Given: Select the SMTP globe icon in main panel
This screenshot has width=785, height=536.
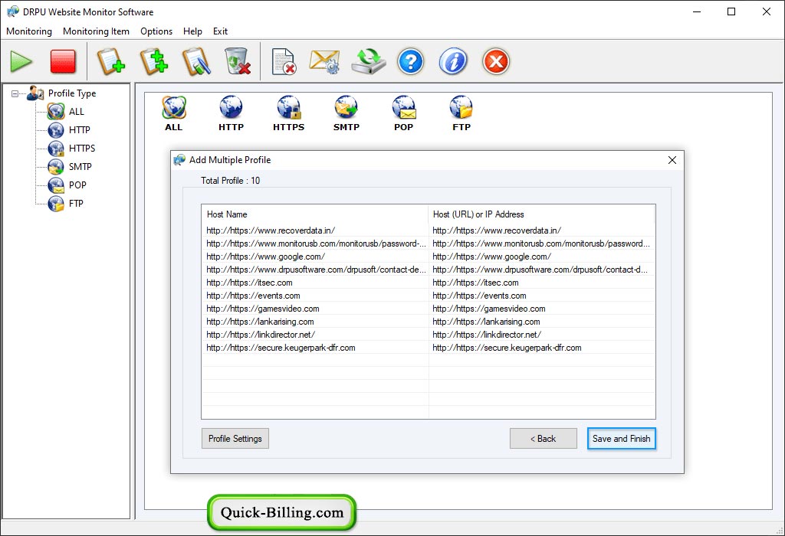Looking at the screenshot, I should pyautogui.click(x=347, y=113).
